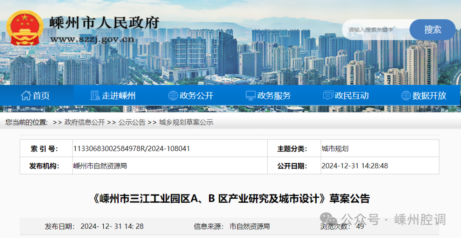The height and width of the screenshot is (238, 461).
Task: Open the 首页 menu item
Action: click(37, 95)
